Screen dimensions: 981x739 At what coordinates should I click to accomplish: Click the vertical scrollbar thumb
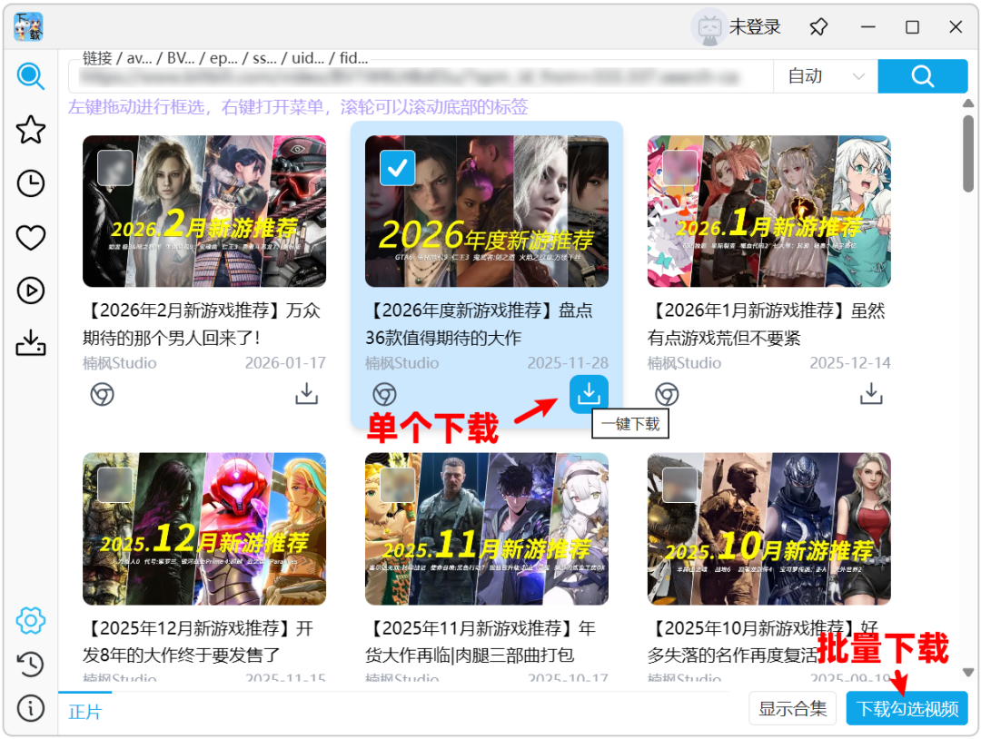[968, 153]
